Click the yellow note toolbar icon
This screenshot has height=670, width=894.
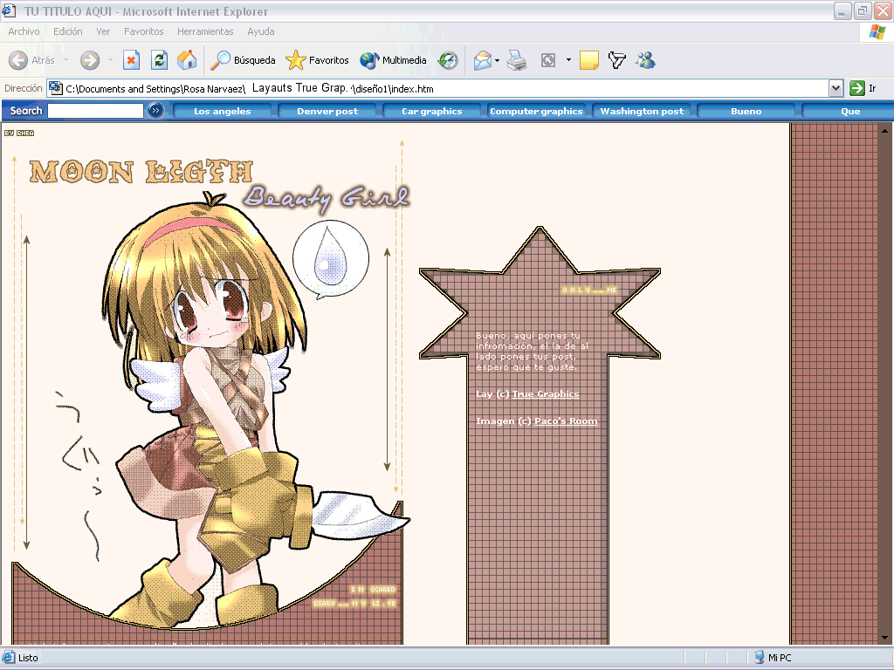[x=589, y=60]
